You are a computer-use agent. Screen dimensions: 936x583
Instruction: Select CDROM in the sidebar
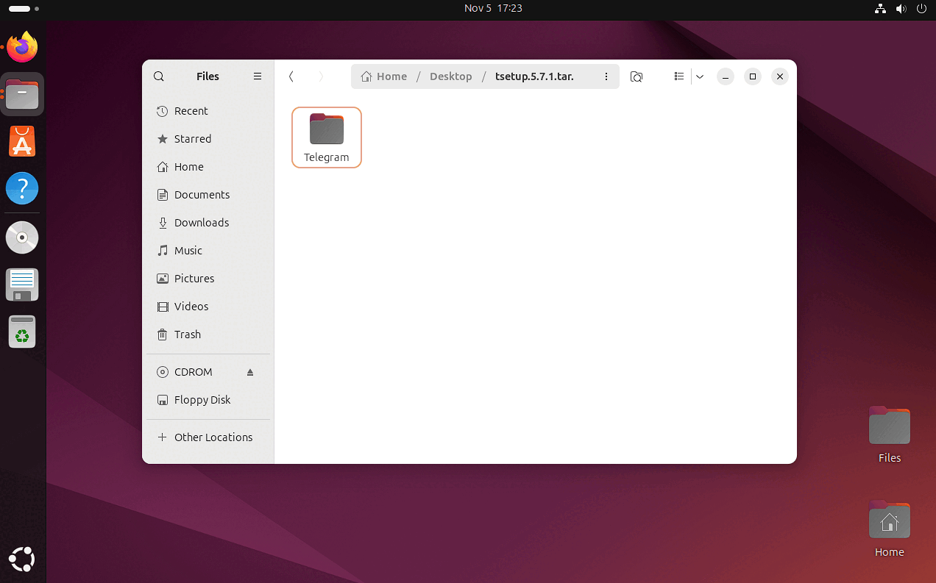[208, 372]
